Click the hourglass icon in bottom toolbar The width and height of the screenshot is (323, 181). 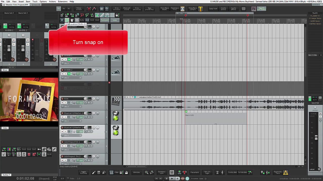tap(217, 172)
